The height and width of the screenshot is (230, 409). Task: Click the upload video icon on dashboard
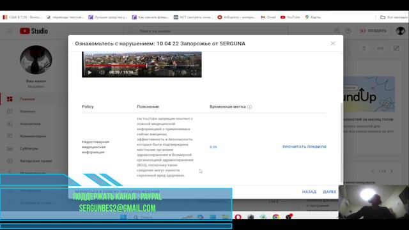[x=364, y=49]
